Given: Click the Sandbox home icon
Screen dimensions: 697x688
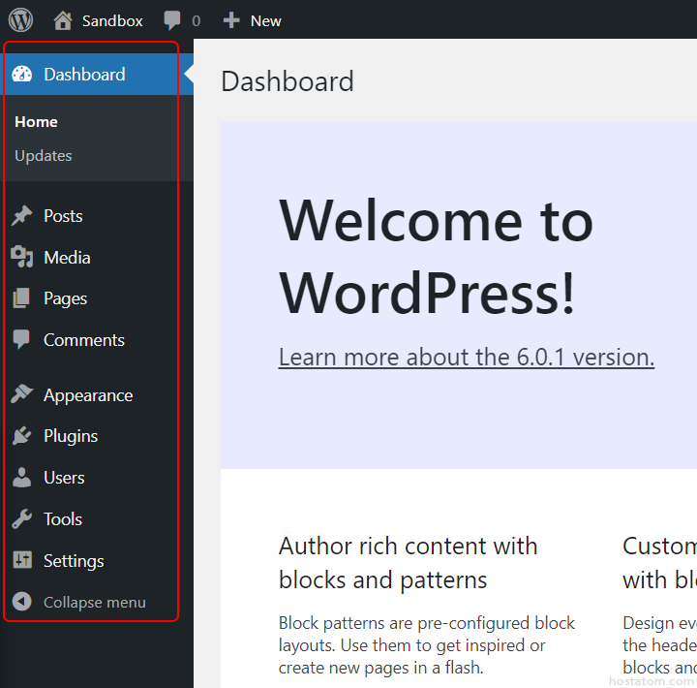Looking at the screenshot, I should 63,20.
